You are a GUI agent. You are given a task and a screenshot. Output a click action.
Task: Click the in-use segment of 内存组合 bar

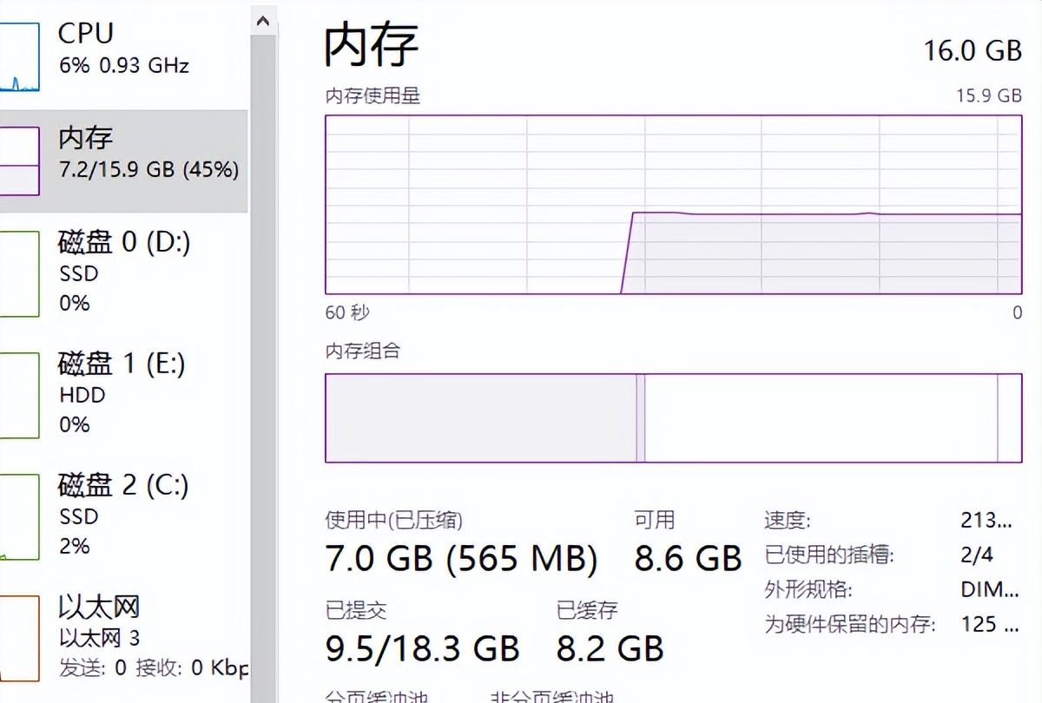(x=480, y=417)
